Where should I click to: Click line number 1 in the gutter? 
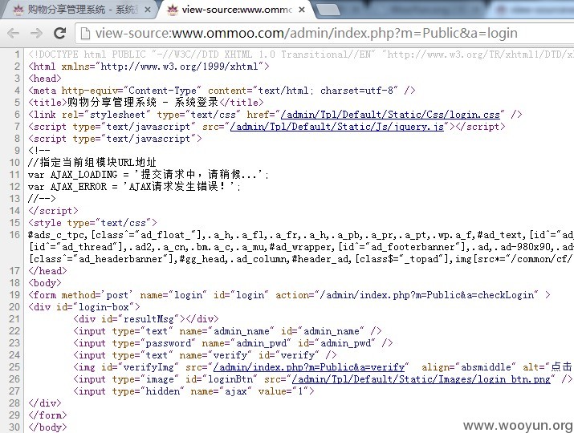pyautogui.click(x=17, y=55)
